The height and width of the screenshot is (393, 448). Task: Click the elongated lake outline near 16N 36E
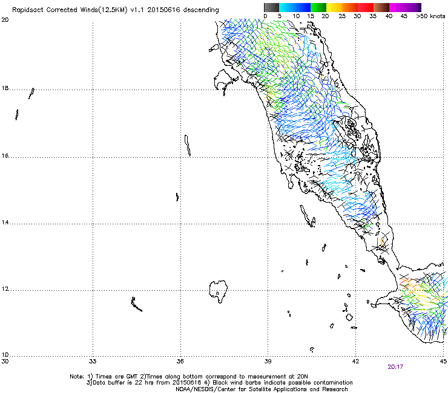pos(188,145)
